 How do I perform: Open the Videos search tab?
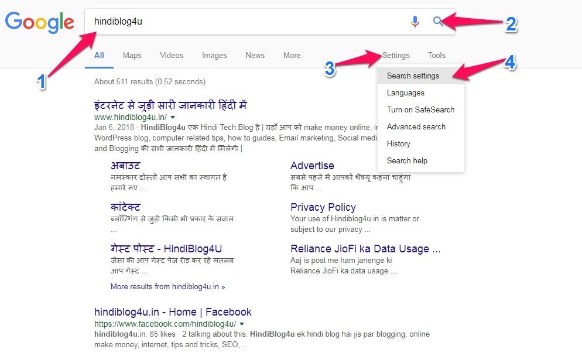tap(171, 55)
